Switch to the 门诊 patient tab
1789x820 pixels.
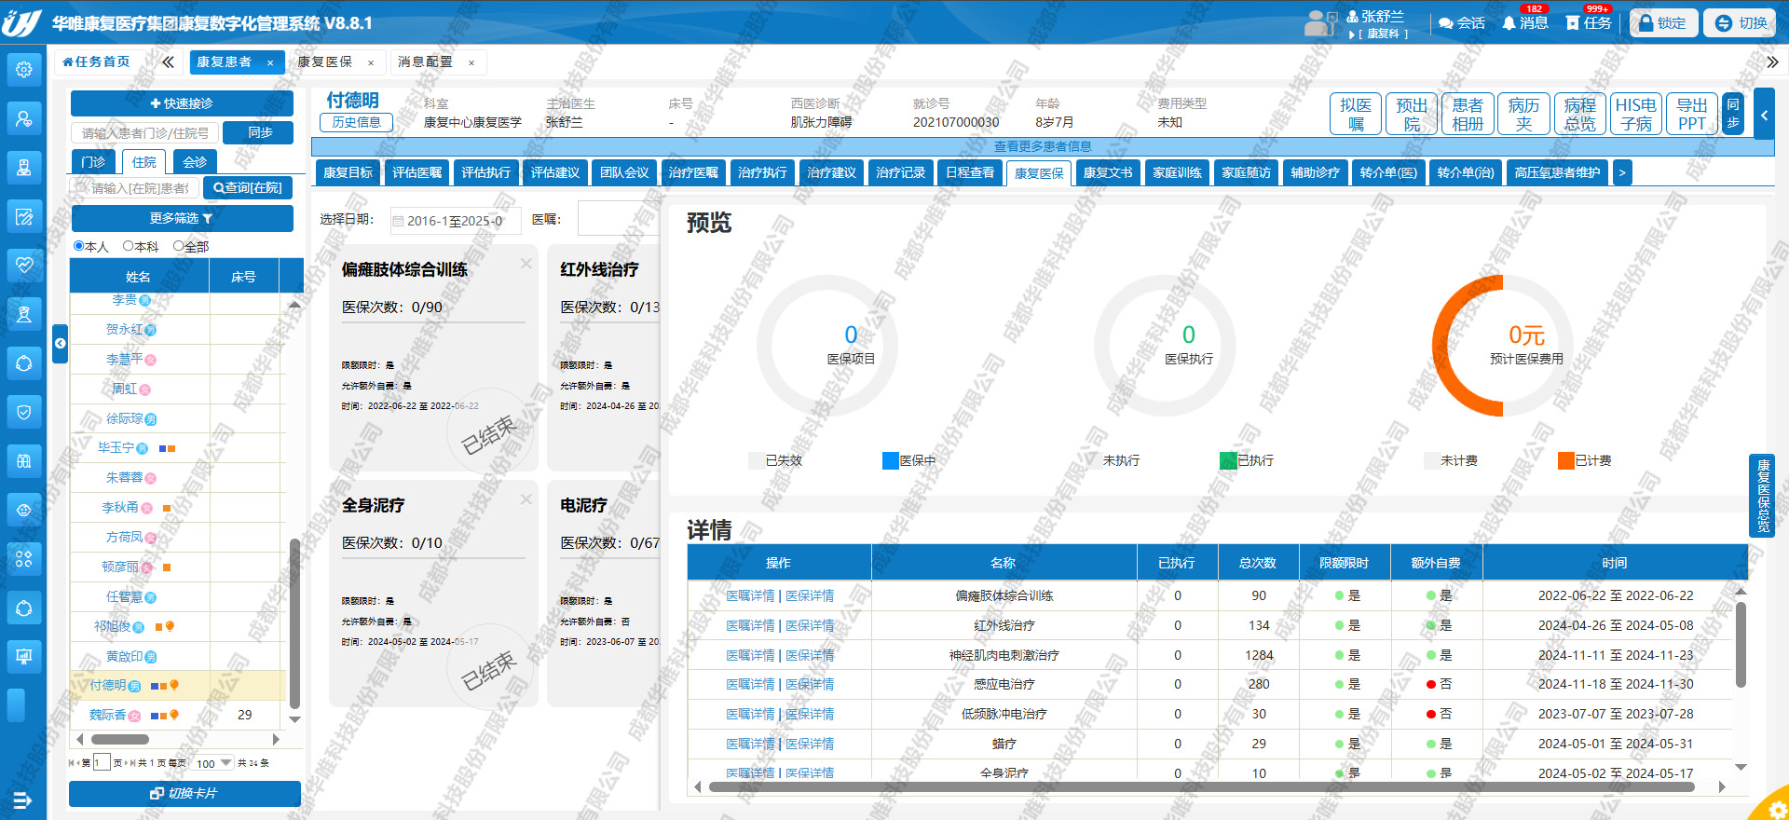pos(93,162)
